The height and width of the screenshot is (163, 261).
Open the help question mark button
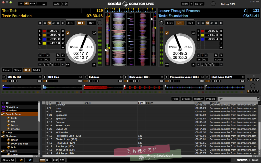(x=191, y=4)
